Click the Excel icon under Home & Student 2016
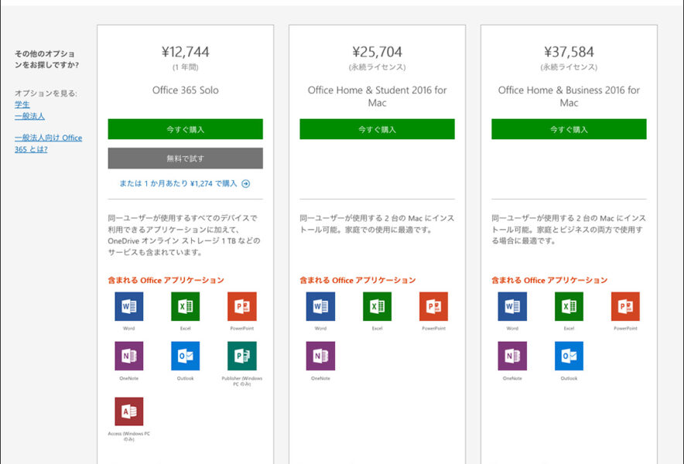Viewport: 684px width, 464px height. coord(378,306)
